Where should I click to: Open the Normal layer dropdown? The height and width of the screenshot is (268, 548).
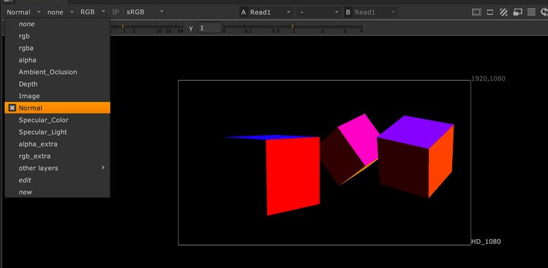tap(23, 12)
